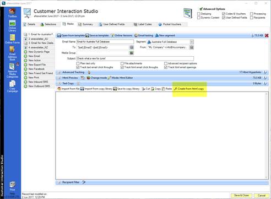The image size is (271, 199).
Task: Click Create from html copy
Action: [189, 89]
